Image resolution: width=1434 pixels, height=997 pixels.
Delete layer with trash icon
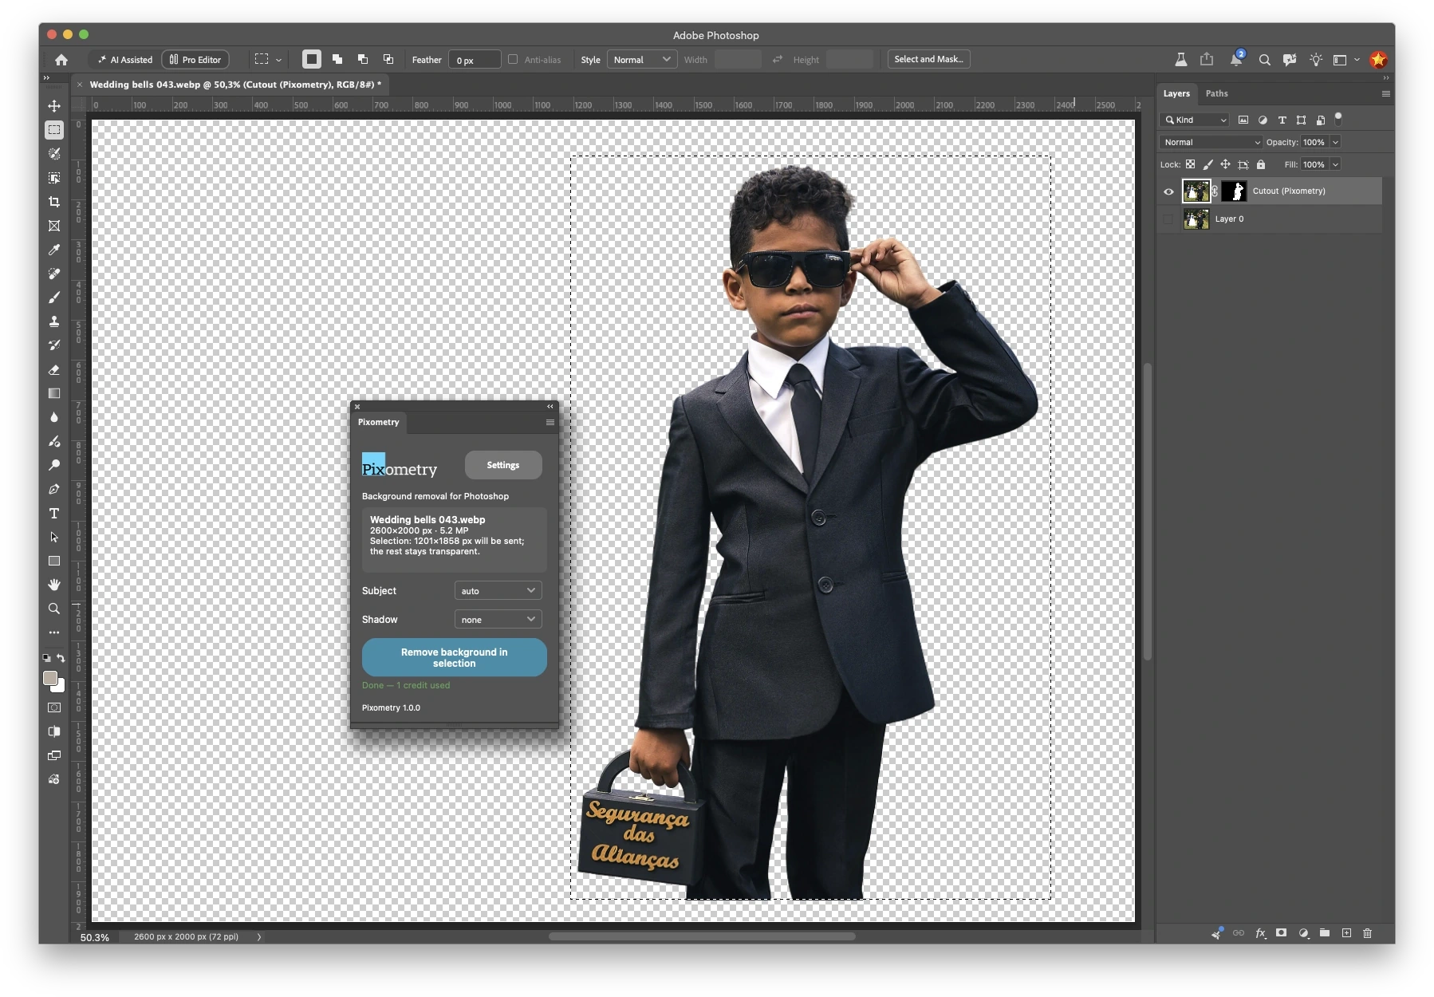point(1367,932)
